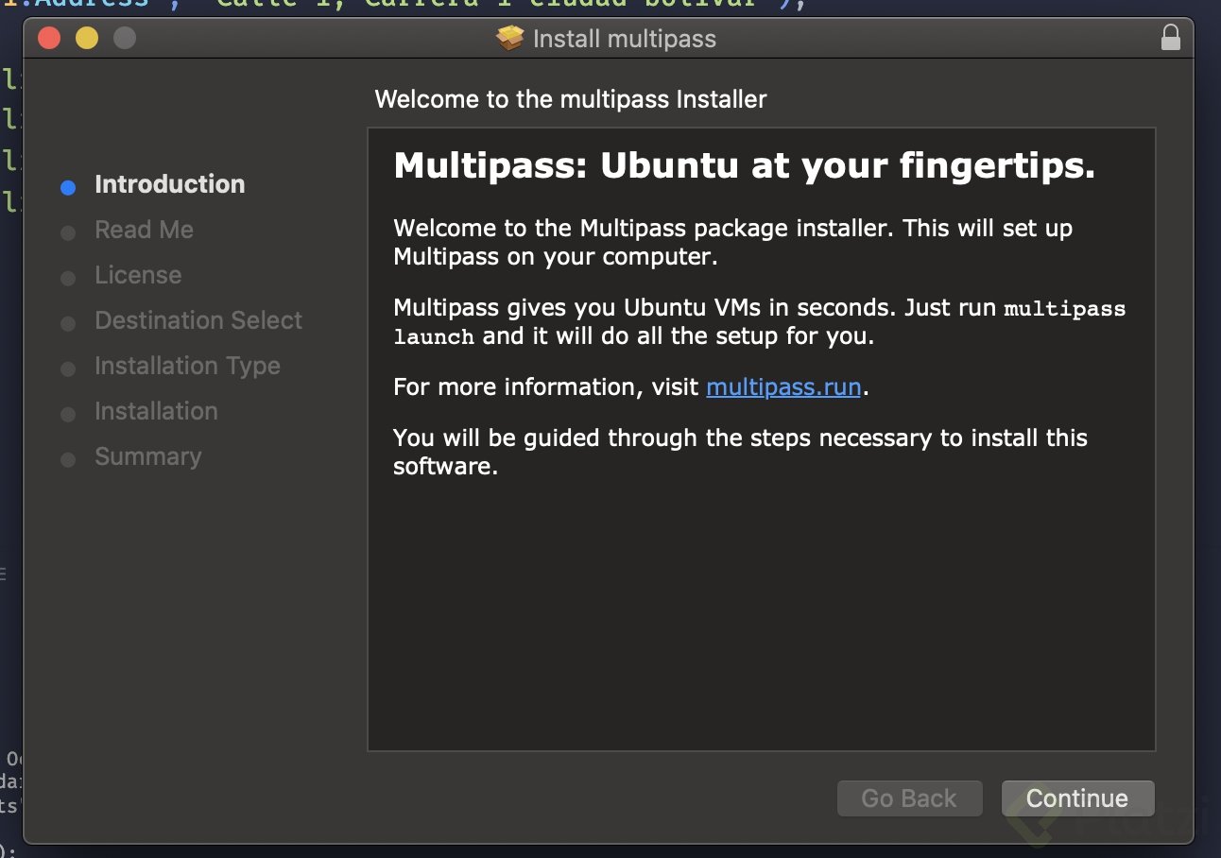Click the heading Multipass: Ubuntu at your fingertips
This screenshot has height=858, width=1221.
click(745, 166)
